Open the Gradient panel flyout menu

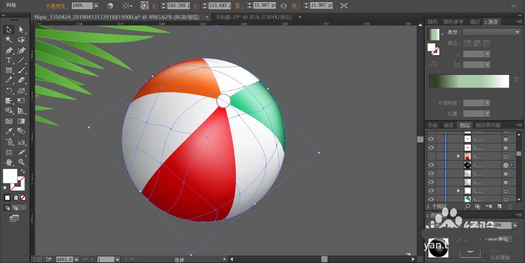tap(519, 22)
